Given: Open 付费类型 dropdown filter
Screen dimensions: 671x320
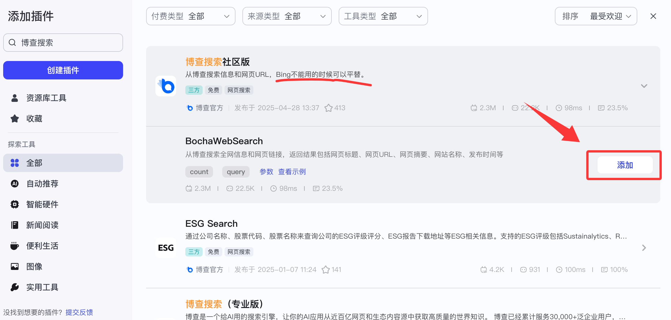Looking at the screenshot, I should 191,16.
